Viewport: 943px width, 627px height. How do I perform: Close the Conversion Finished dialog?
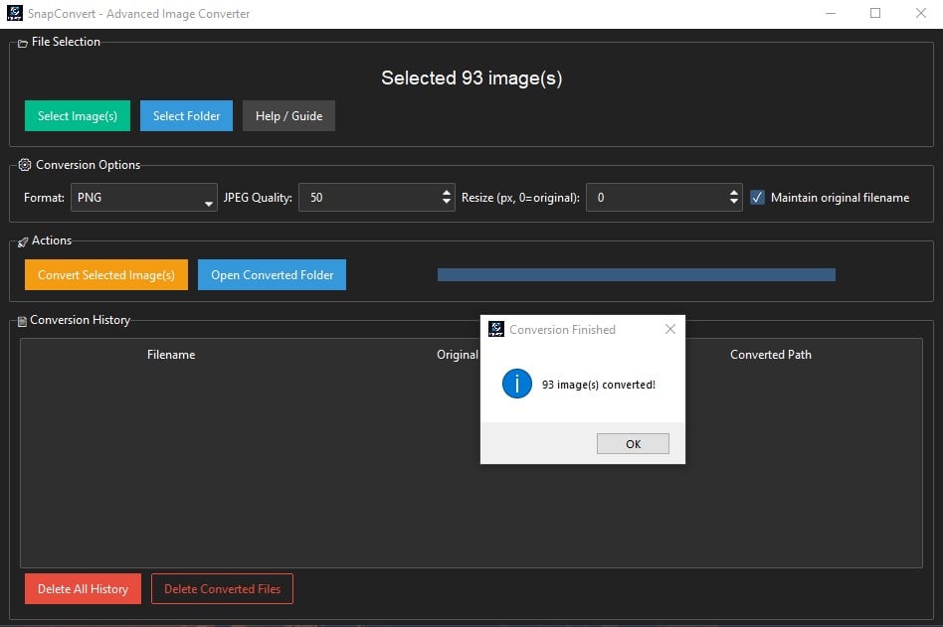coord(670,329)
